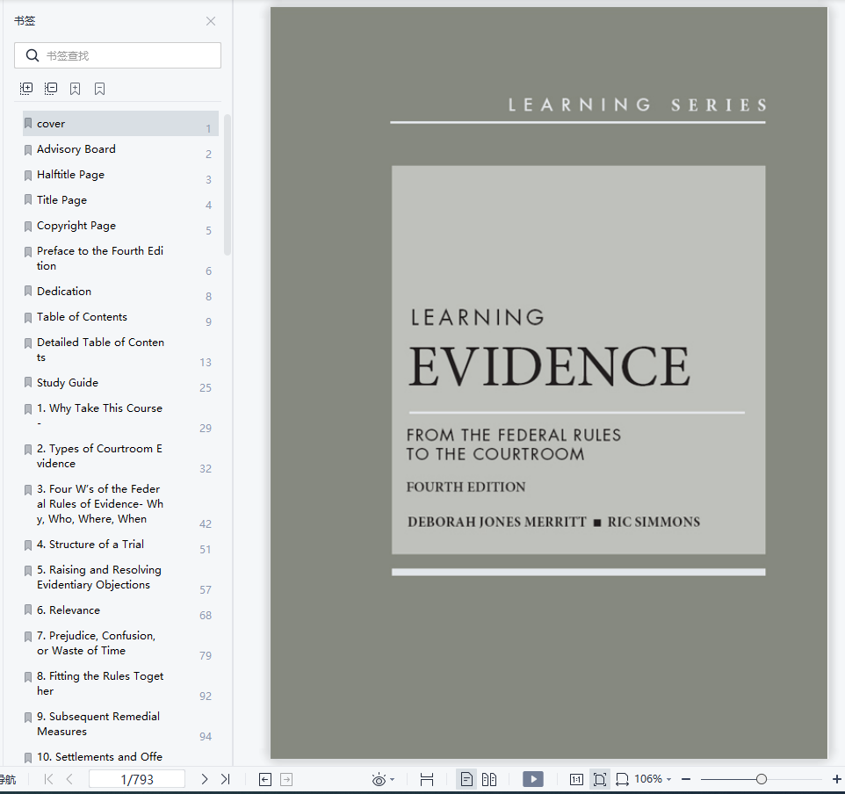Go to the previous page

tap(69, 779)
